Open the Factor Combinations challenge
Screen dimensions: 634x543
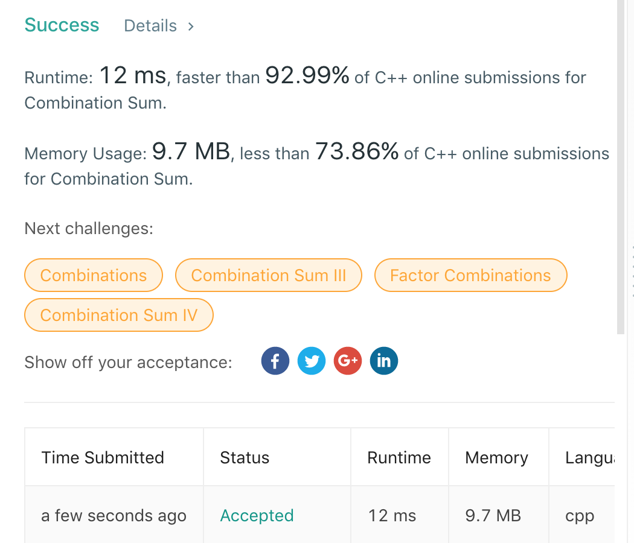(x=470, y=275)
